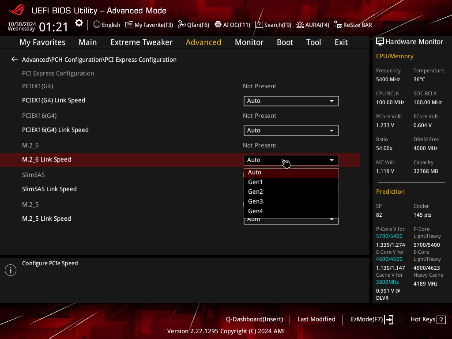Click the date 10/30/2024
Viewport: 452px width, 339px height.
click(22, 24)
